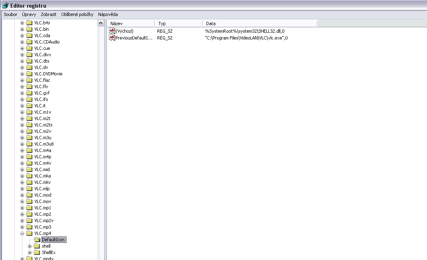
Task: Select the VLC.mp4 key label
Action: [x=43, y=234]
